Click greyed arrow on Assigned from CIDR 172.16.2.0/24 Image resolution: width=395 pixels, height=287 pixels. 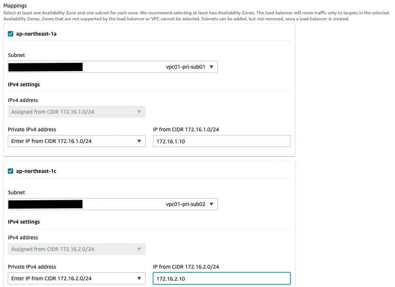point(139,249)
